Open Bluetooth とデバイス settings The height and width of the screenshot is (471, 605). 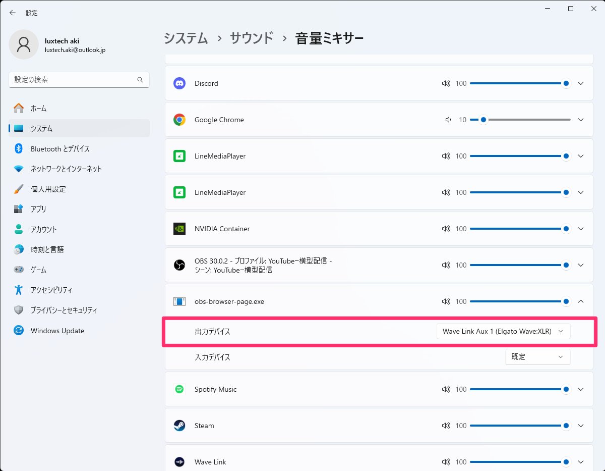click(x=79, y=148)
